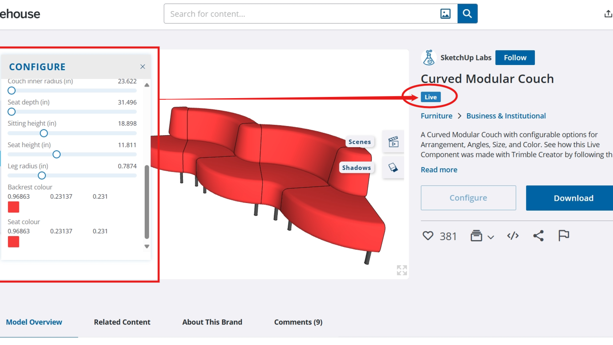Viewport: 613px width, 345px height.
Task: Close the Configure panel
Action: click(x=143, y=67)
